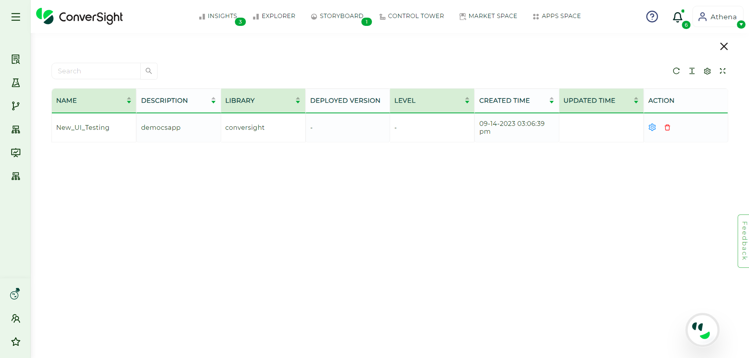Viewport: 749px width, 358px height.
Task: Refresh the table
Action: coord(676,71)
